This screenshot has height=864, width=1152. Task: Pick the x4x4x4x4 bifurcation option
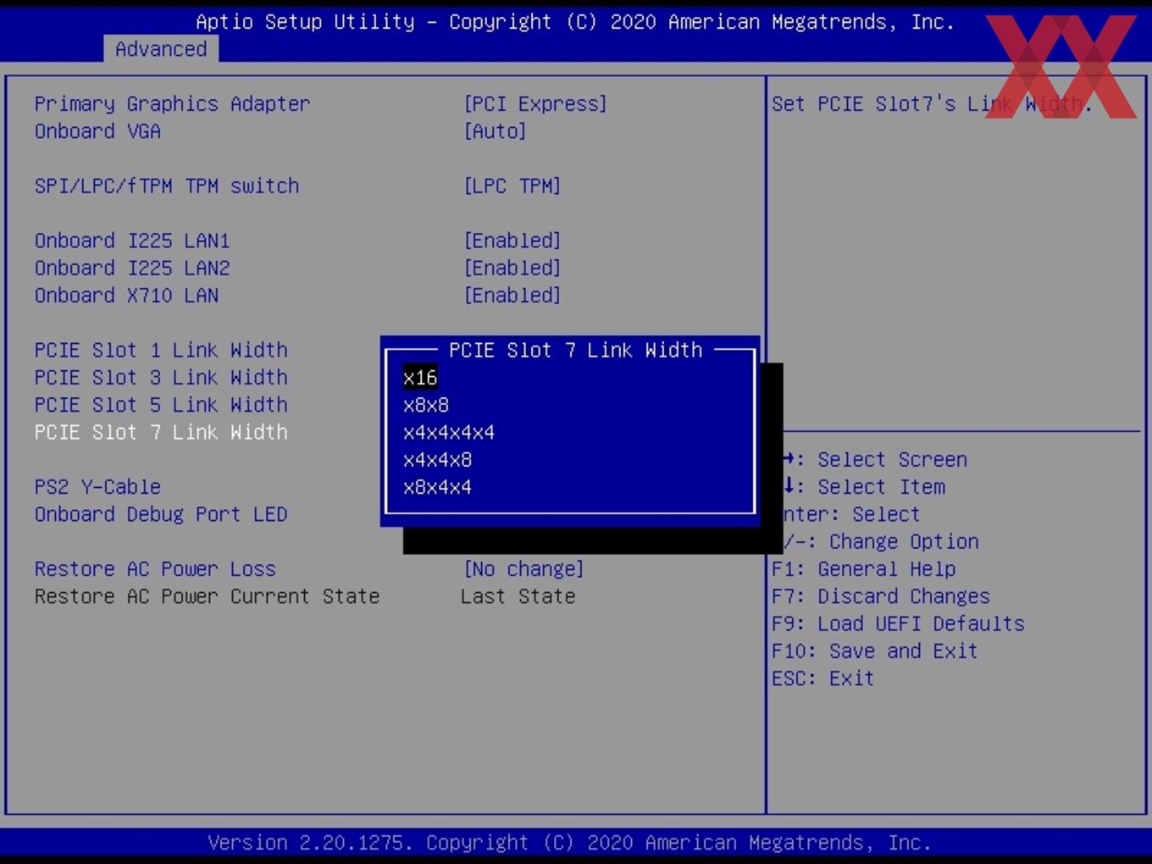[449, 433]
